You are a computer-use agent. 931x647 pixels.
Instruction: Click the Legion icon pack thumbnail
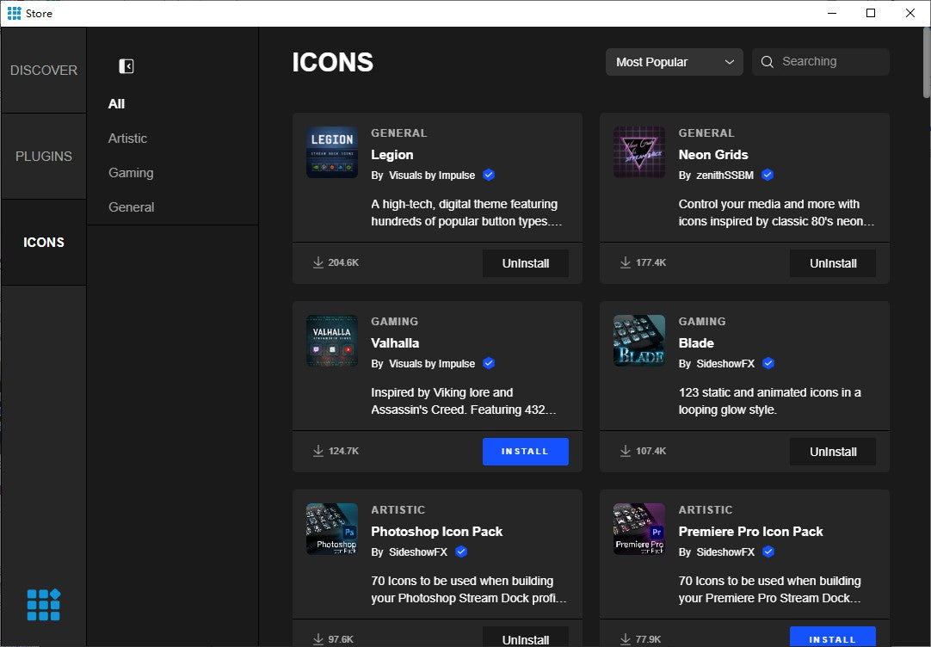pyautogui.click(x=331, y=152)
